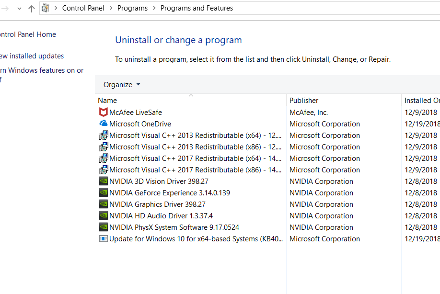
Task: Select NVIDIA 3D Vision Driver 398.27 name
Action: coord(159,181)
